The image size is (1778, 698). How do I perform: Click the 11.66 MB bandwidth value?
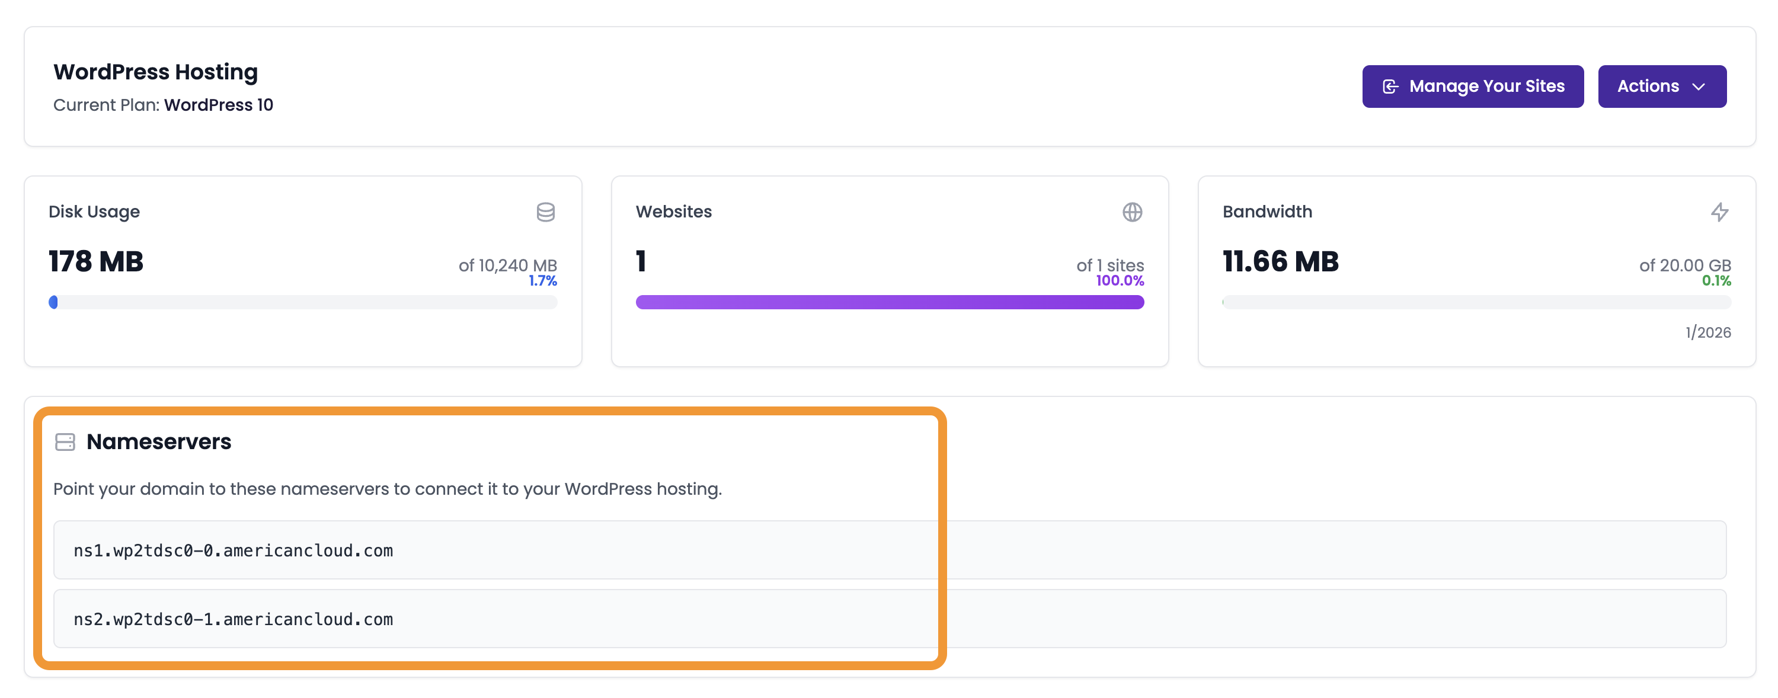point(1280,261)
